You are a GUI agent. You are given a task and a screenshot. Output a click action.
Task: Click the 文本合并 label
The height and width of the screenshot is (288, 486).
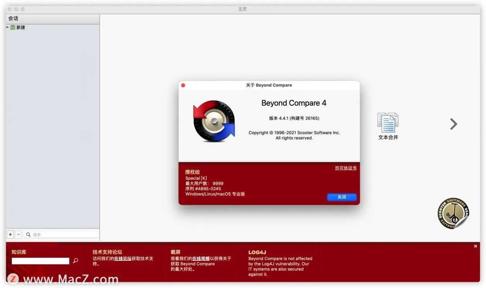(x=388, y=137)
